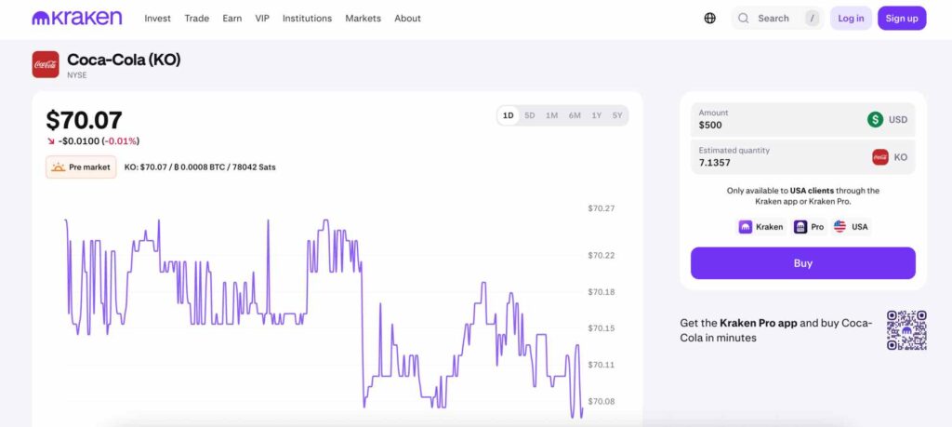Click the Coca-Cola logo beside the title

(46, 64)
